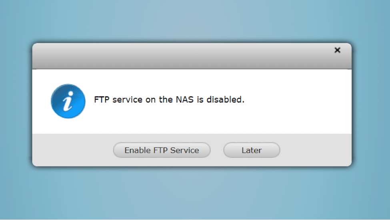390x220 pixels.
Task: Choose Later to postpone enabling FTP
Action: [252, 150]
